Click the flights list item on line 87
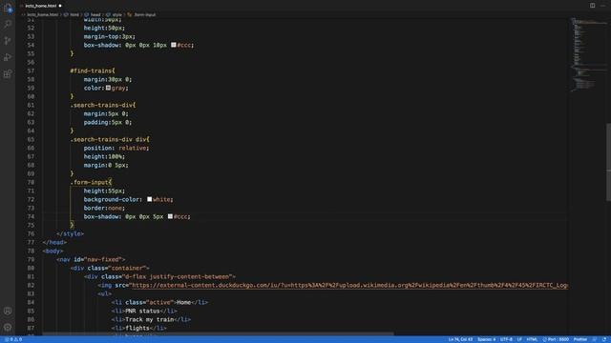This screenshot has width=611, height=343. [x=139, y=328]
